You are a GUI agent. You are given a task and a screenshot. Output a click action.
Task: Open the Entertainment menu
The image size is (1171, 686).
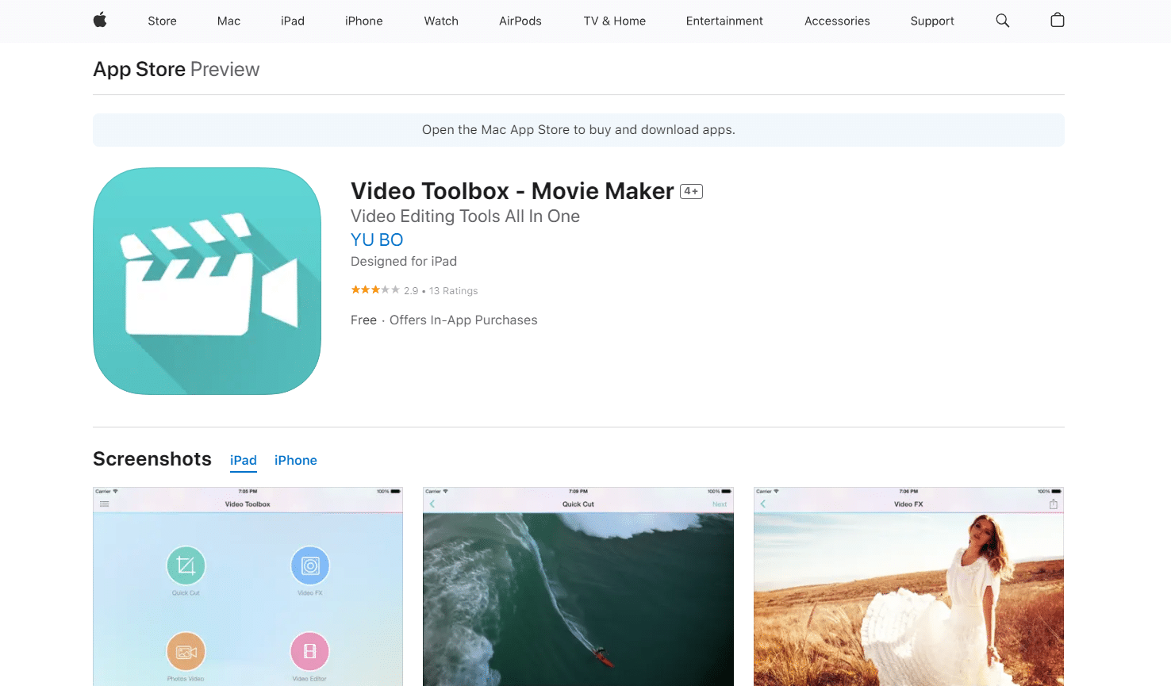pos(724,21)
